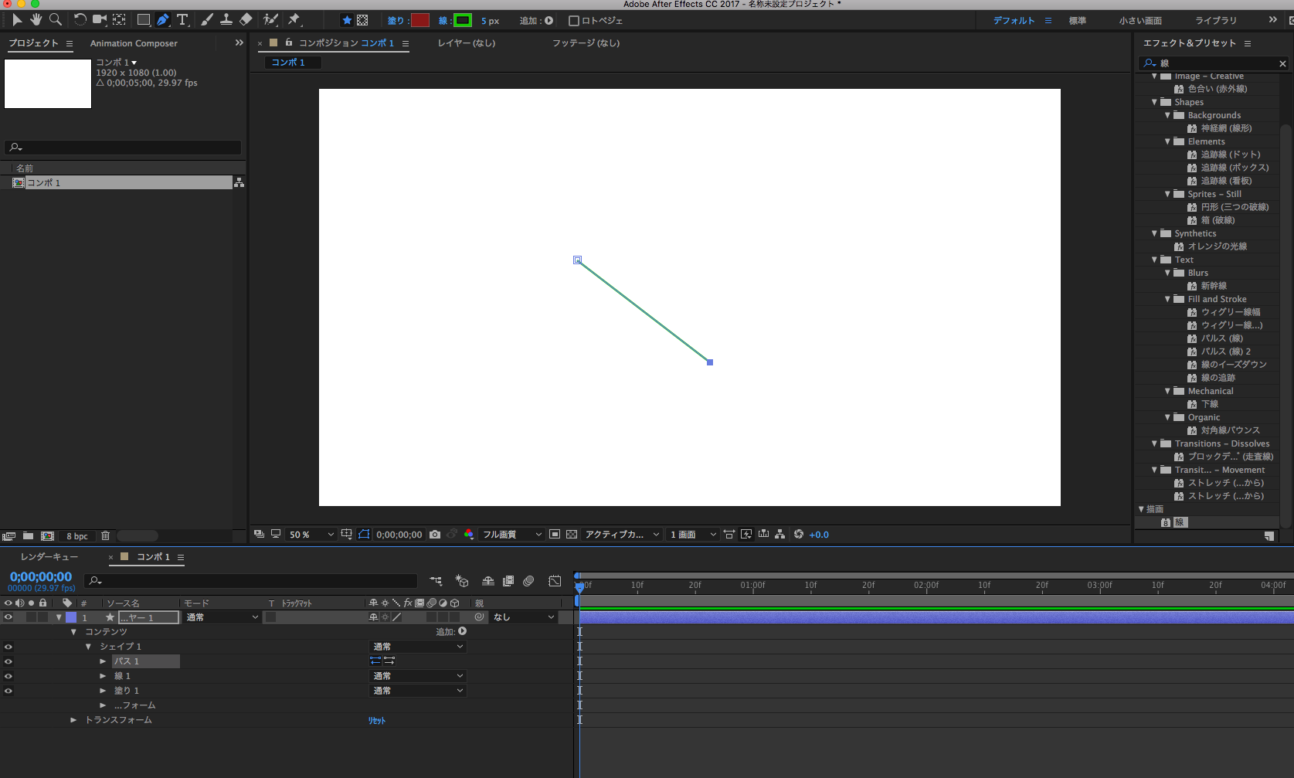Enable the RotoBezier checkbox
The image size is (1294, 778).
point(573,21)
